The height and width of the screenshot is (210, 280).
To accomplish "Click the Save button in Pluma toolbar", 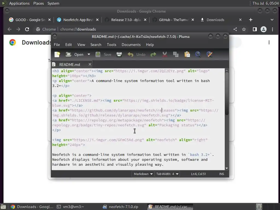I will (x=103, y=54).
